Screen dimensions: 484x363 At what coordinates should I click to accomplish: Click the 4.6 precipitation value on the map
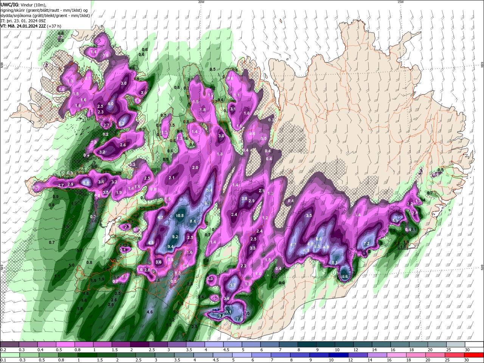(x=149, y=312)
